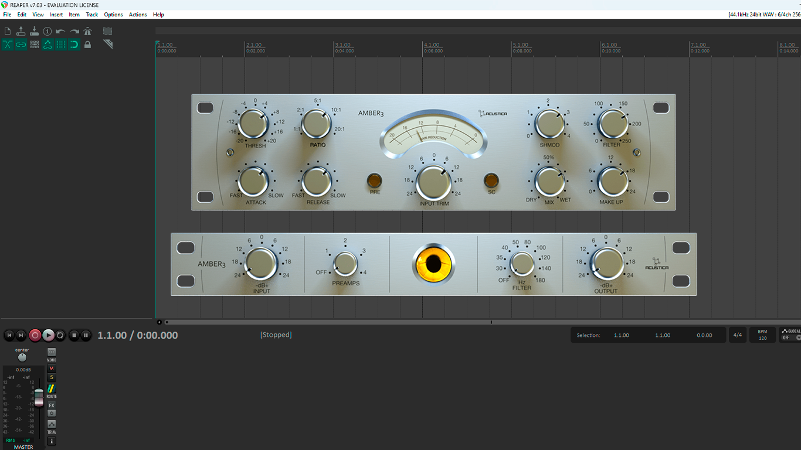Open the Track menu
The width and height of the screenshot is (801, 450).
[x=92, y=15]
